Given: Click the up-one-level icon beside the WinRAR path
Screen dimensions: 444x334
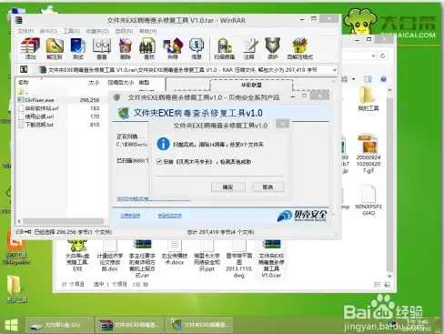Looking at the screenshot, I should coord(24,69).
